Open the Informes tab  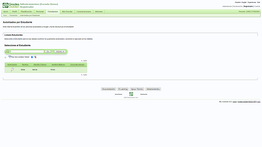(99, 12)
